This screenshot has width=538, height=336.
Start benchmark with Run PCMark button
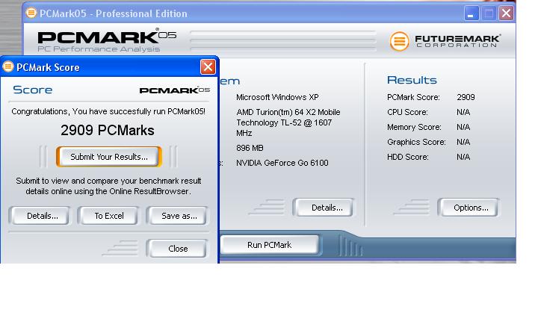click(269, 245)
